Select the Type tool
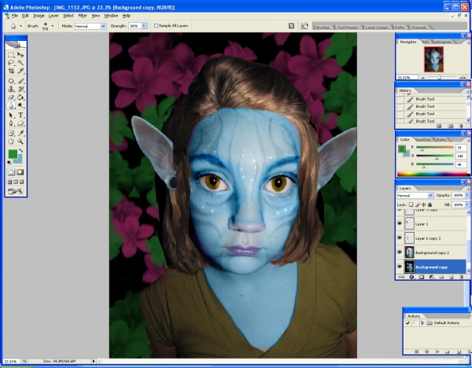Image resolution: width=472 pixels, height=368 pixels. point(20,115)
